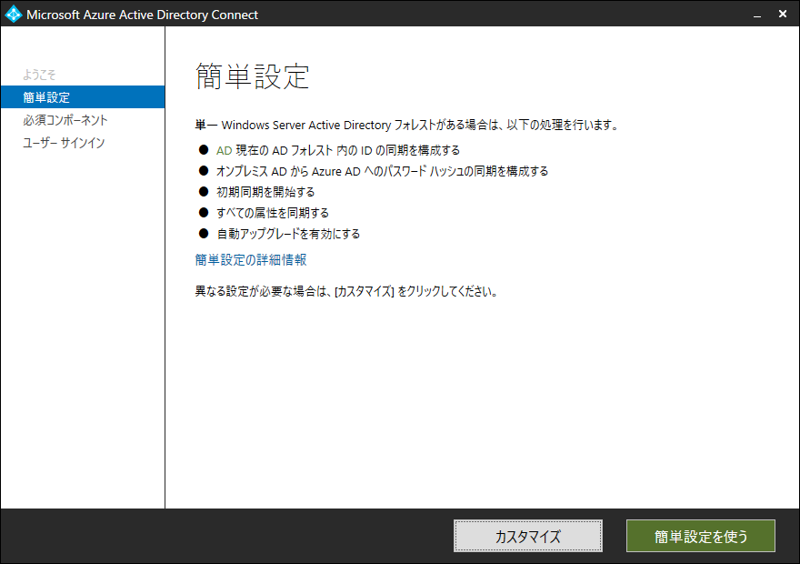Click the bullet 初期同期を開始する
800x564 pixels.
click(265, 192)
